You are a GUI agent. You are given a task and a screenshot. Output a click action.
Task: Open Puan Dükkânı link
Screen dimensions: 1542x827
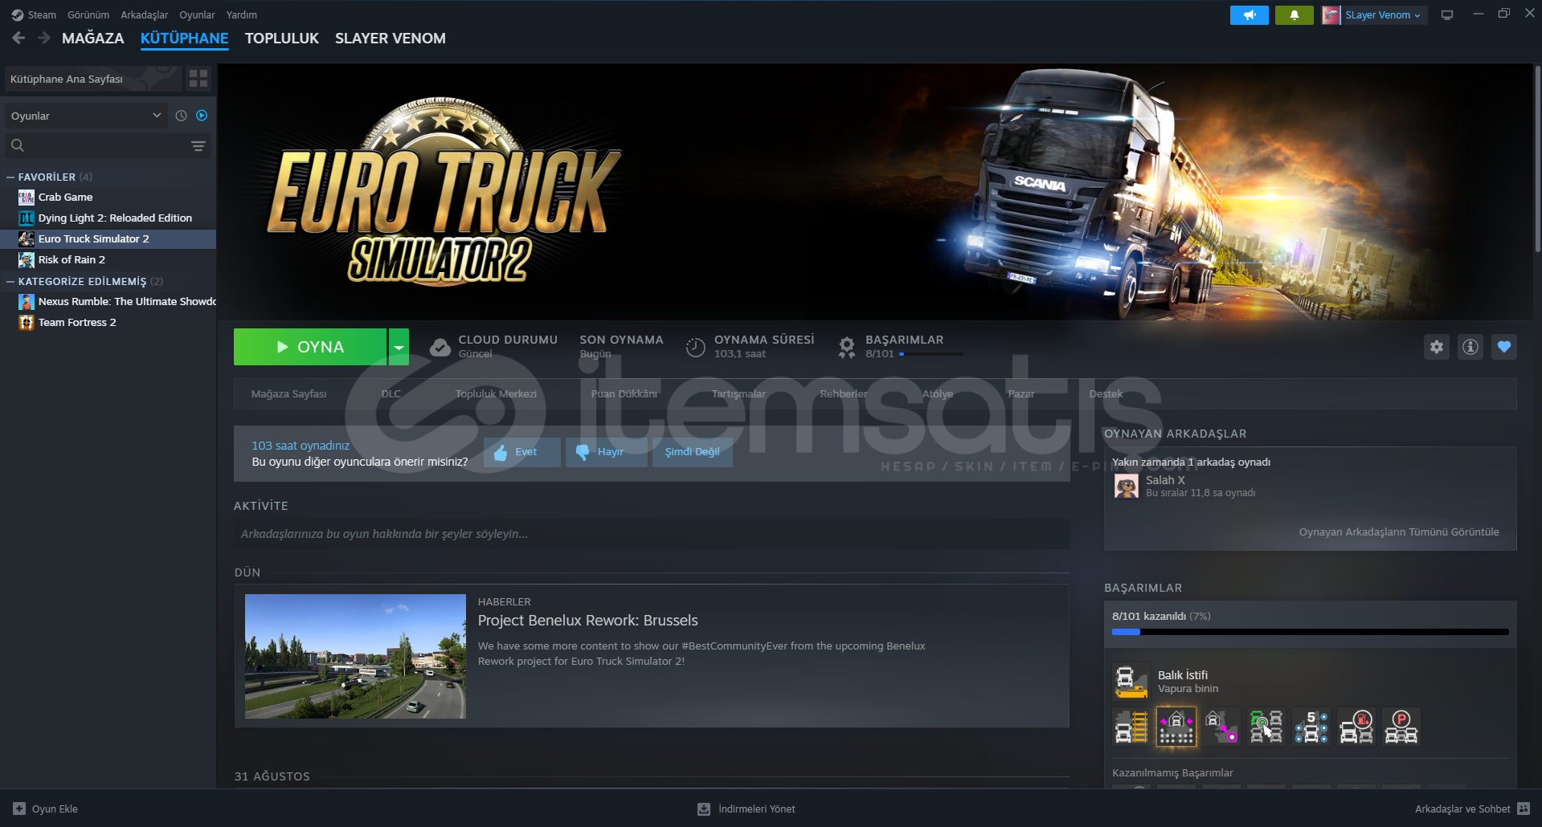coord(624,393)
